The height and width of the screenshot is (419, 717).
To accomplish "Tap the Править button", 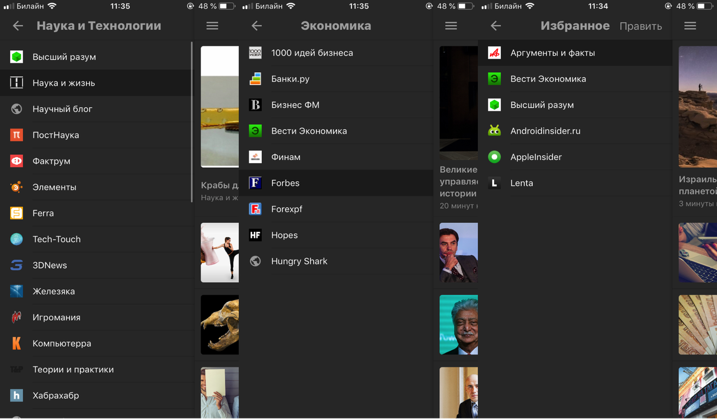I will [x=641, y=26].
